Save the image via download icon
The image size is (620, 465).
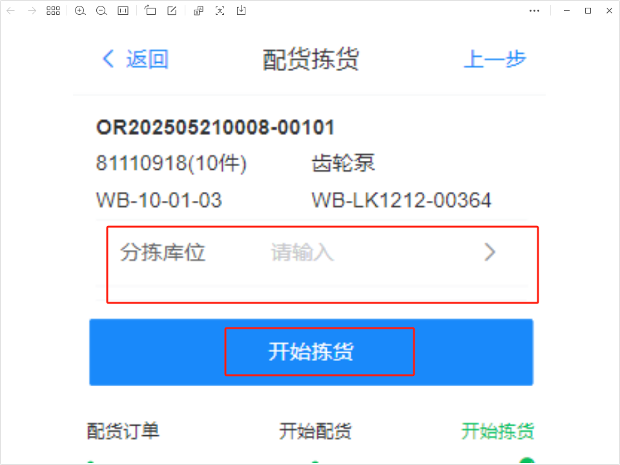[241, 11]
